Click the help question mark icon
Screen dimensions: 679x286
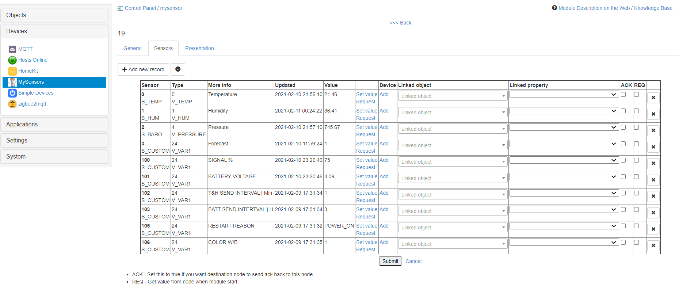554,8
